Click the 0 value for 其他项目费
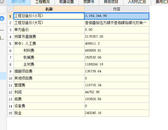The width and height of the screenshot is (168, 130). click(x=117, y=78)
